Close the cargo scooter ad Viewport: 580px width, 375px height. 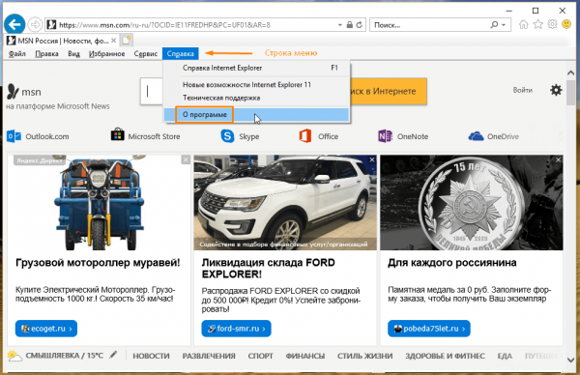coord(186,159)
